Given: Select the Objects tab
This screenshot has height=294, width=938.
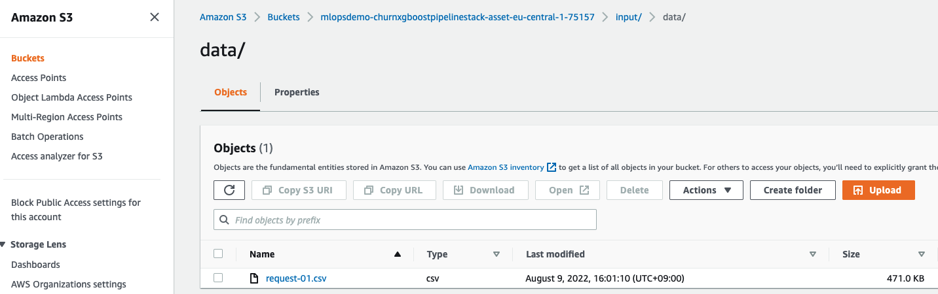Looking at the screenshot, I should (231, 92).
